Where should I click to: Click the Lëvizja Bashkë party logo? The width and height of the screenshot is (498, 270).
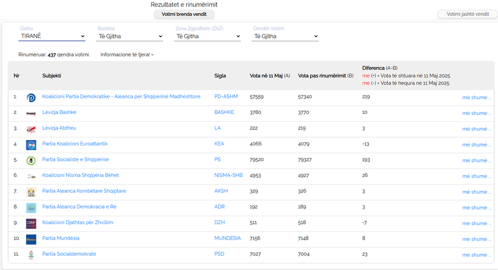pyautogui.click(x=31, y=113)
